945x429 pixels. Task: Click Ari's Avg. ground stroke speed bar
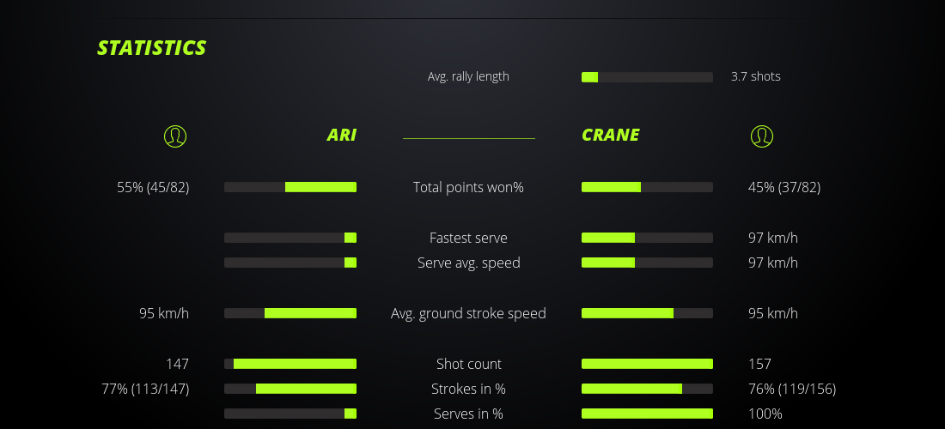[x=290, y=313]
